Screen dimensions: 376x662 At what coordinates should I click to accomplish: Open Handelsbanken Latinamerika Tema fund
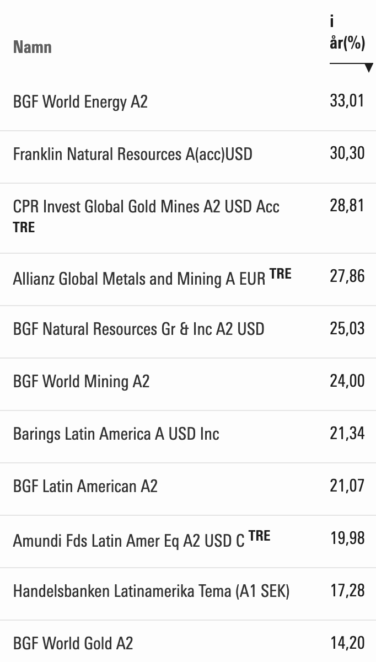tap(151, 591)
